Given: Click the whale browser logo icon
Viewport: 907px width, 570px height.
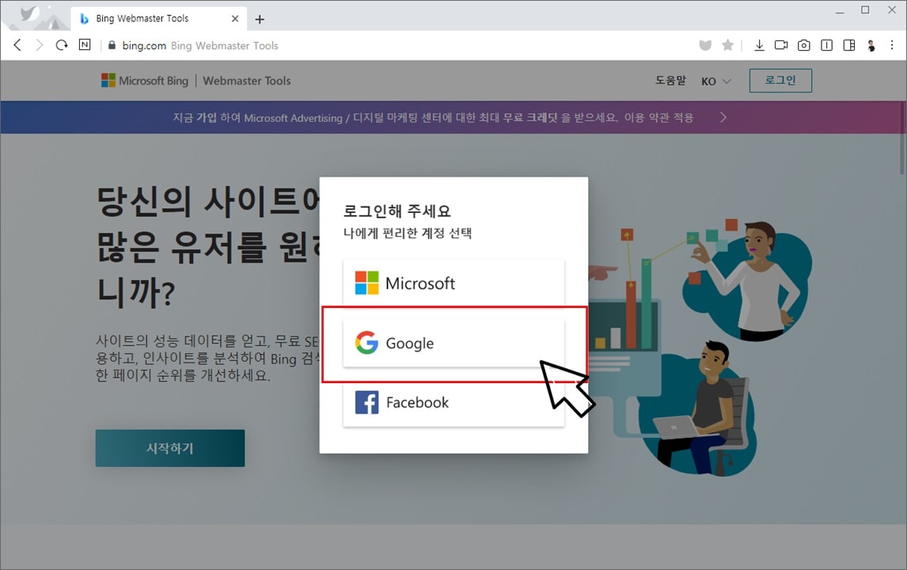Looking at the screenshot, I should tap(28, 13).
